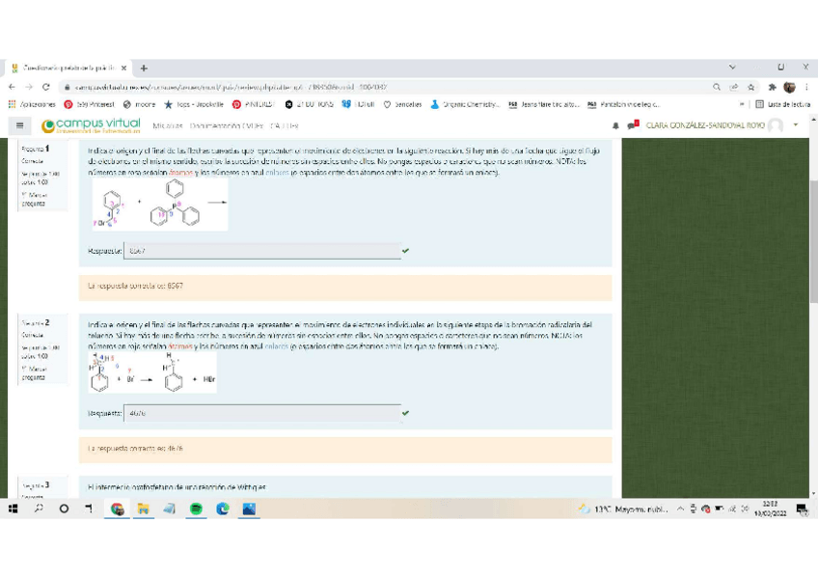Expand the user account menu arrow
The width and height of the screenshot is (818, 578).
pos(796,125)
